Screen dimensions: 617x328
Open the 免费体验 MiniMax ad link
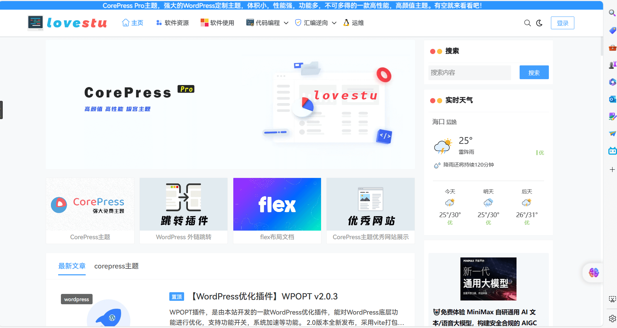(485, 317)
